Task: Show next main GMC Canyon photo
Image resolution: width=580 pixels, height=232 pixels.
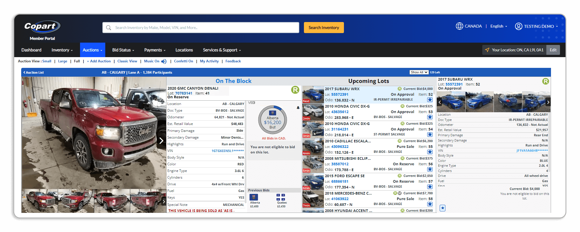Action: click(x=161, y=141)
